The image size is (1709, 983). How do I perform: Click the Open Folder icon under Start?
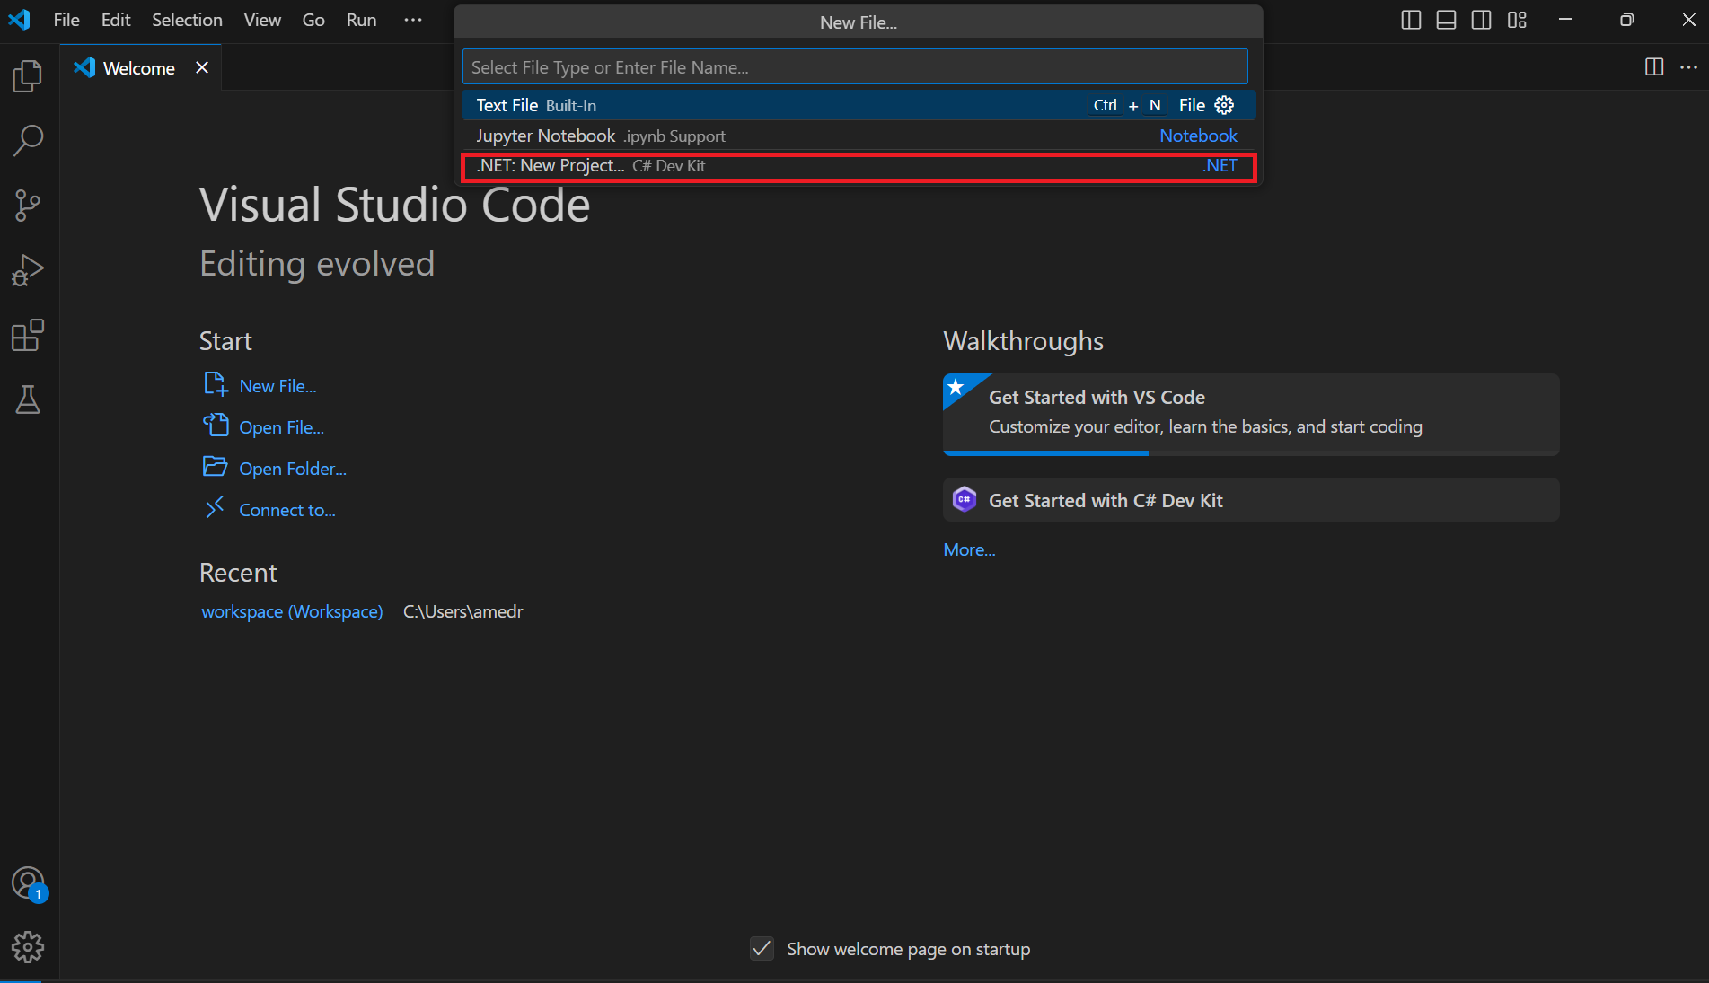coord(216,467)
